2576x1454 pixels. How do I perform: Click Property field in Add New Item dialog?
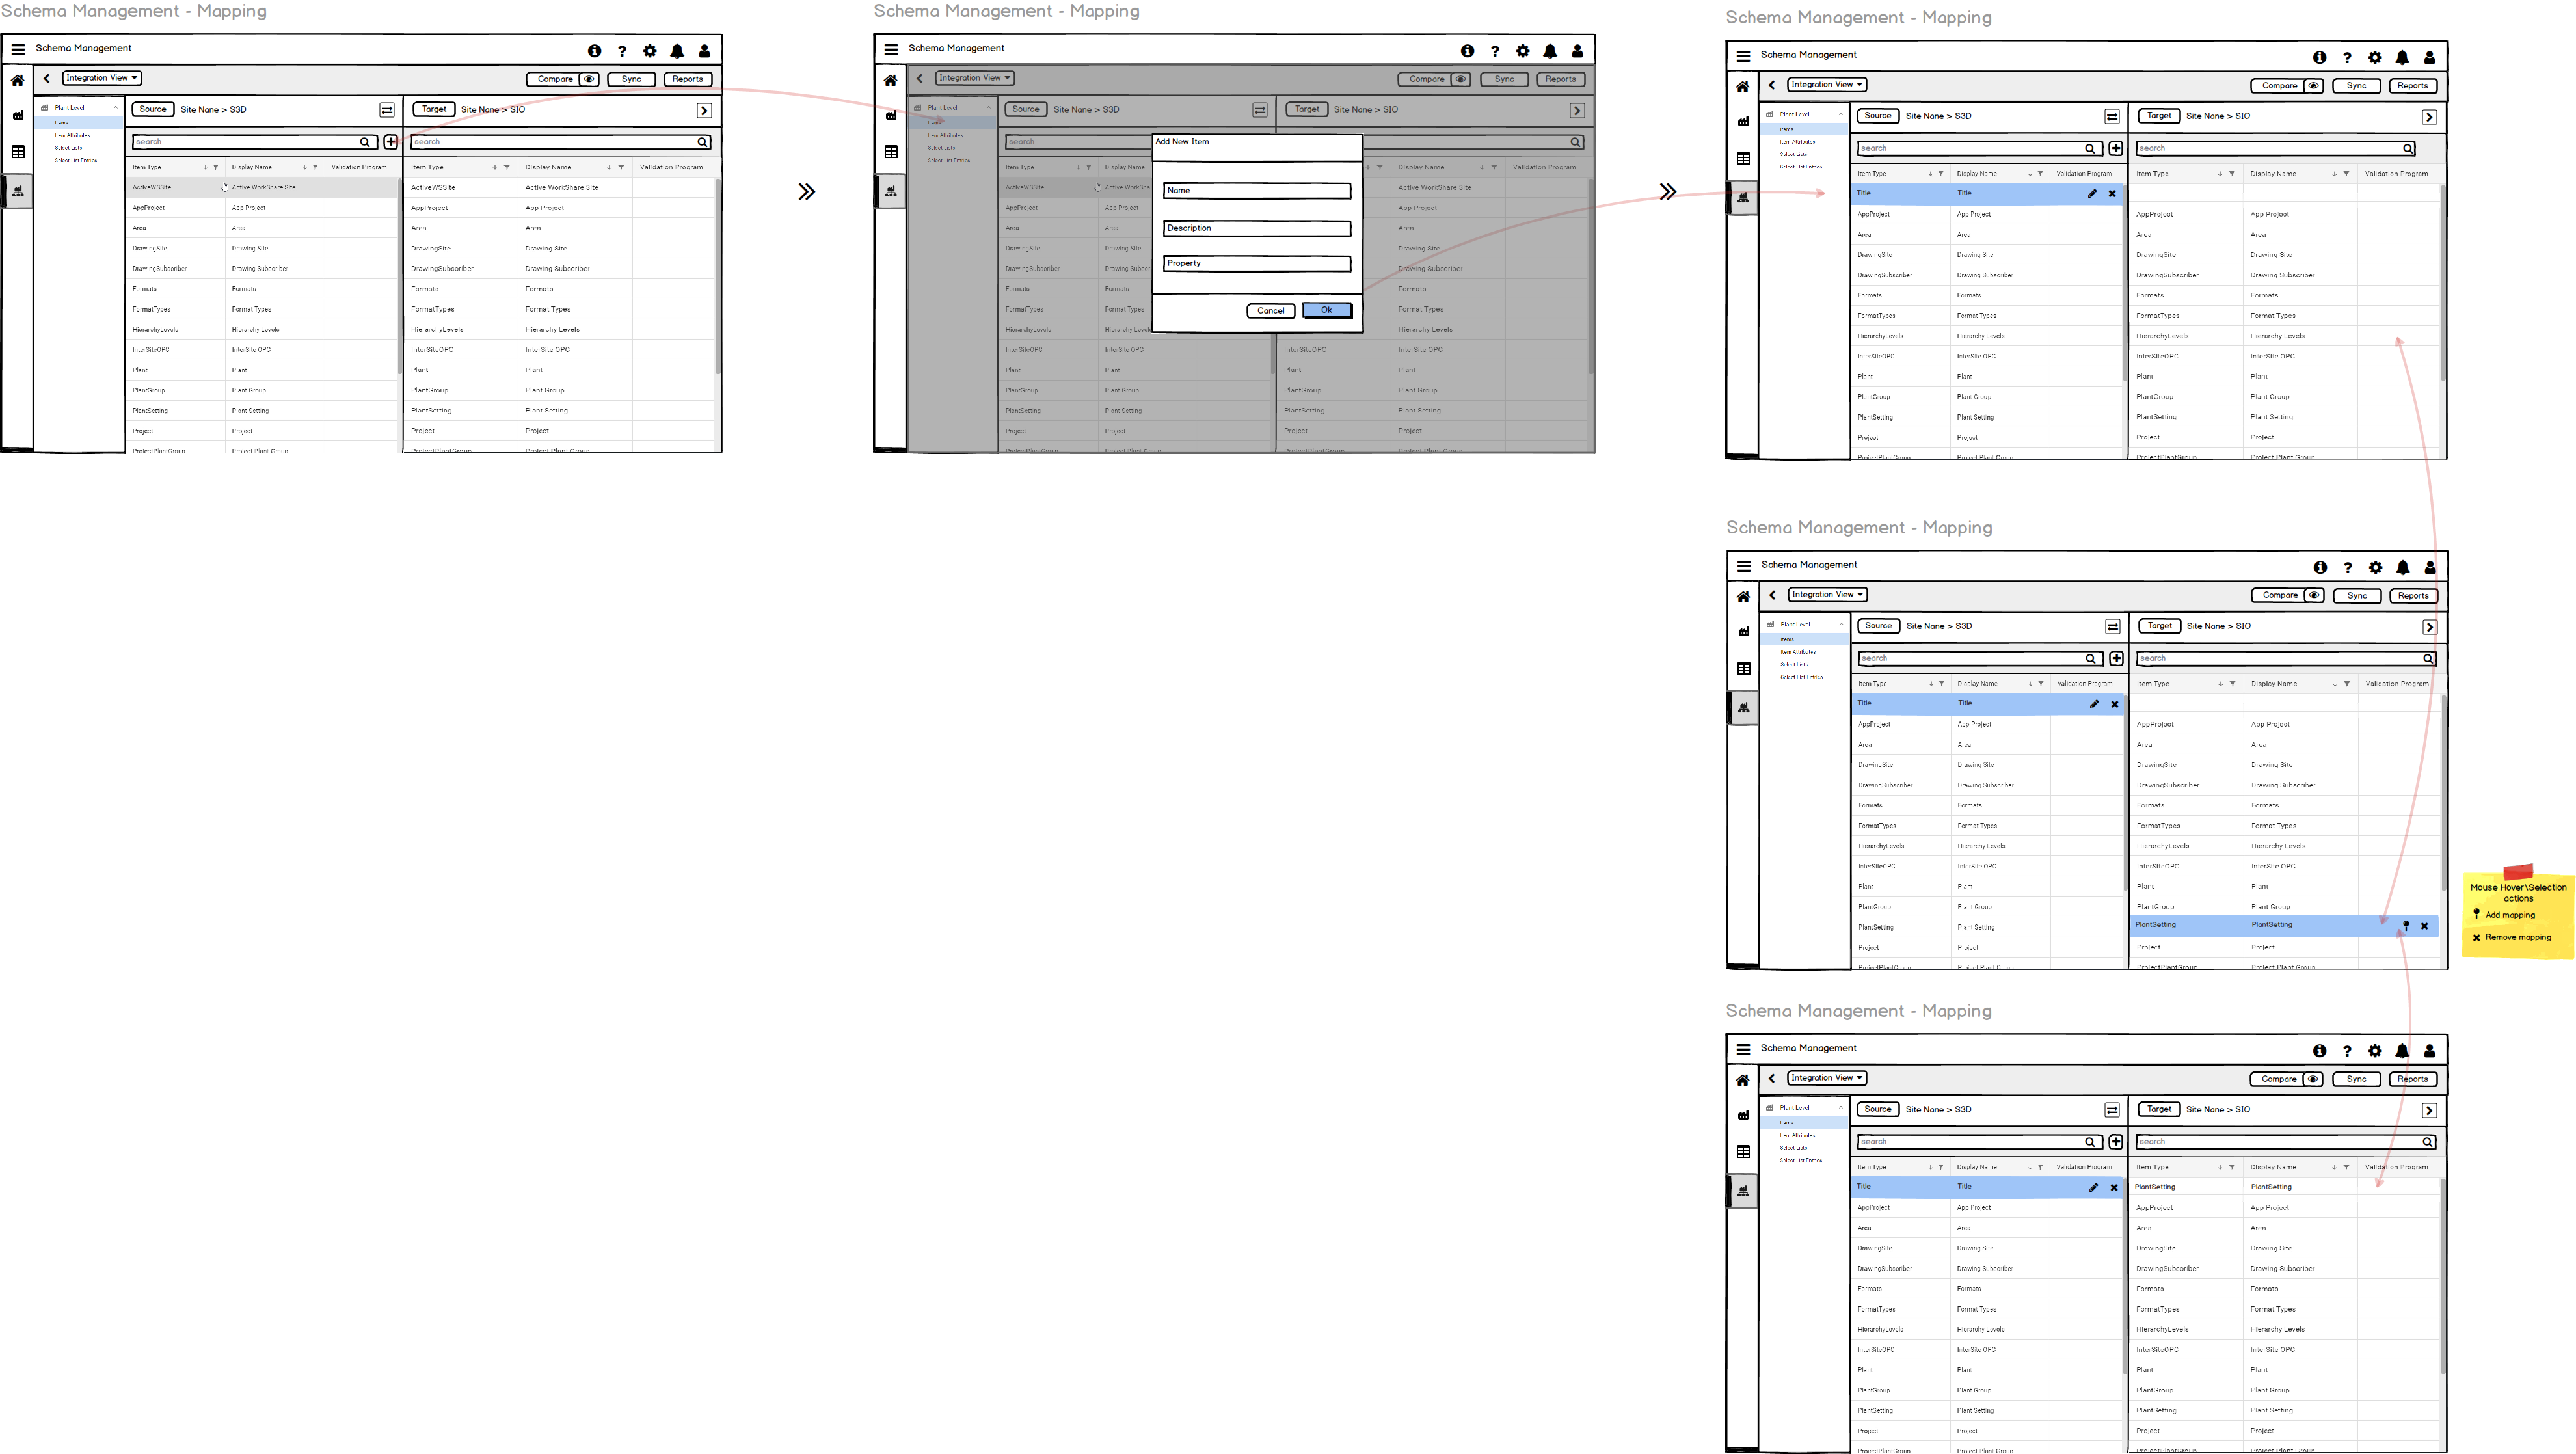(x=1258, y=263)
